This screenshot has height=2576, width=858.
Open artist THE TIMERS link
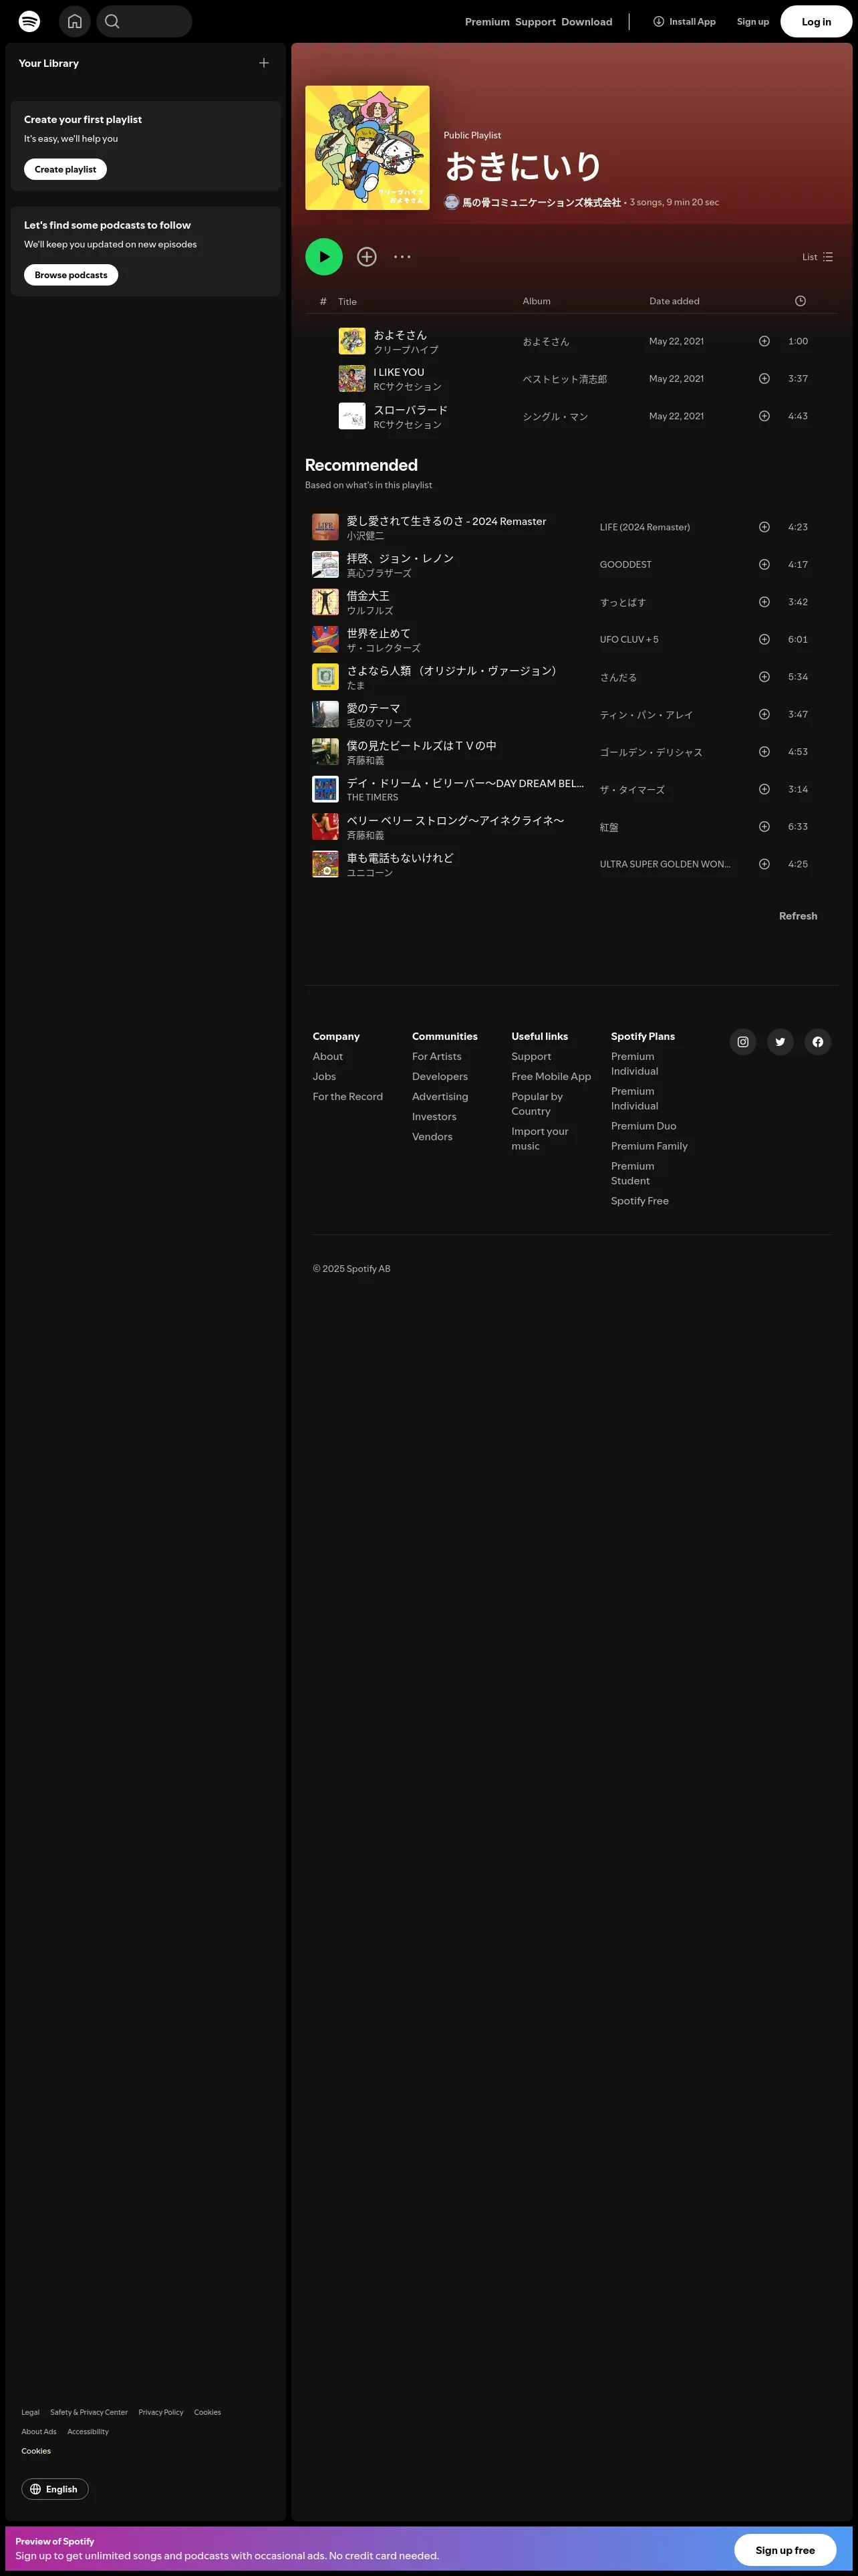tap(373, 798)
